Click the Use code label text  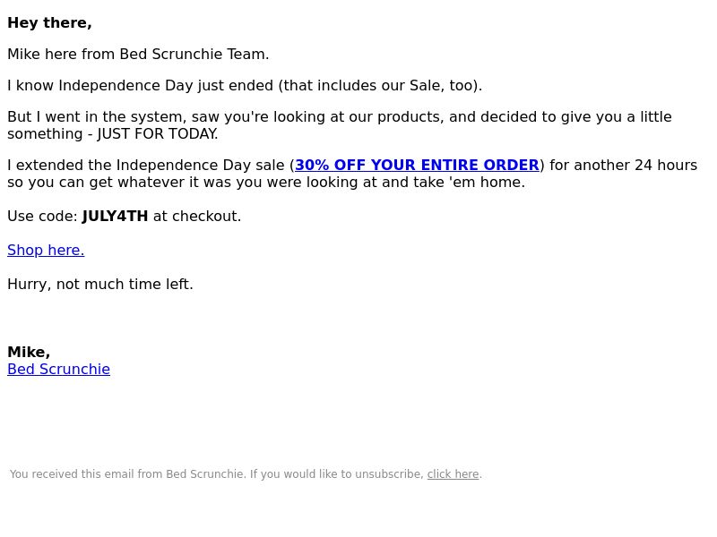point(42,216)
